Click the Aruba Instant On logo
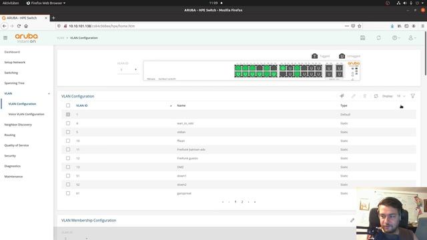427x240 pixels. (27, 38)
